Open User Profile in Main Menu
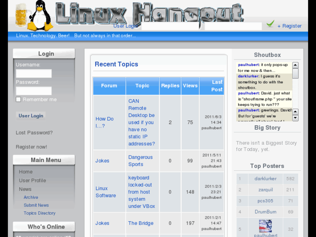 (x=32, y=180)
